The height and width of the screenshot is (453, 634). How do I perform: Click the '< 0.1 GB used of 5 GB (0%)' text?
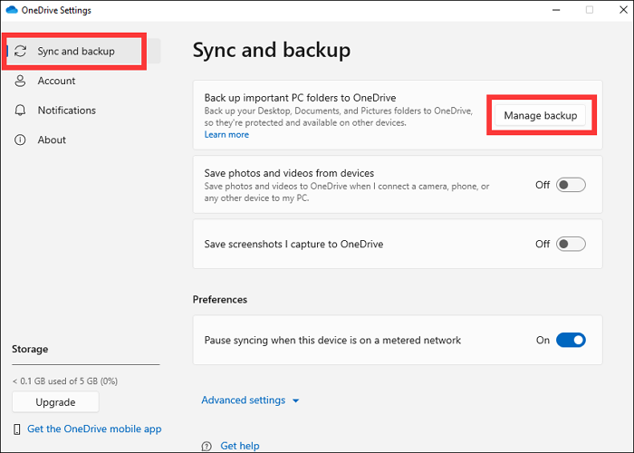point(64,381)
